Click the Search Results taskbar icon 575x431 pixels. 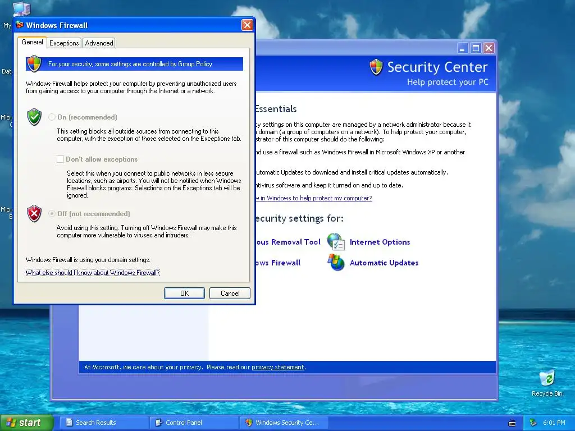(x=69, y=423)
